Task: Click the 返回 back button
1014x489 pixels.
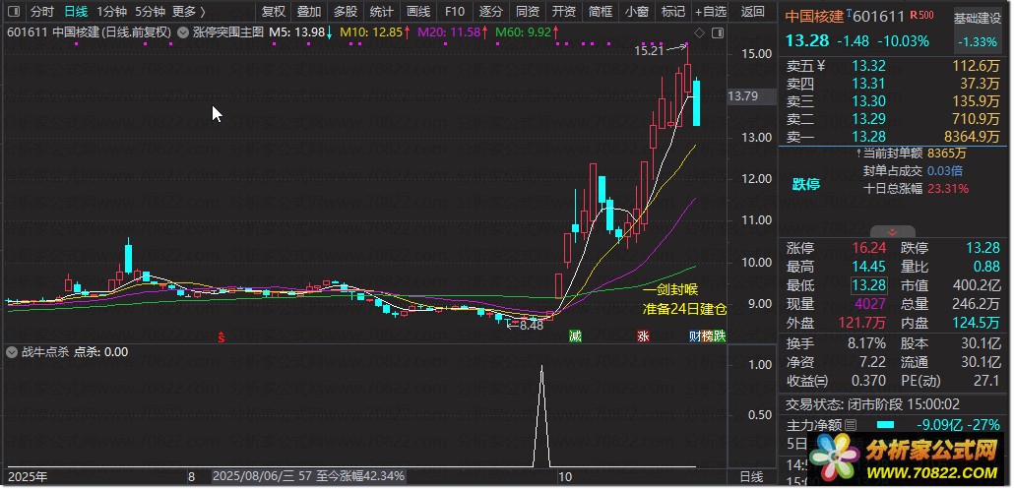Action: point(752,12)
